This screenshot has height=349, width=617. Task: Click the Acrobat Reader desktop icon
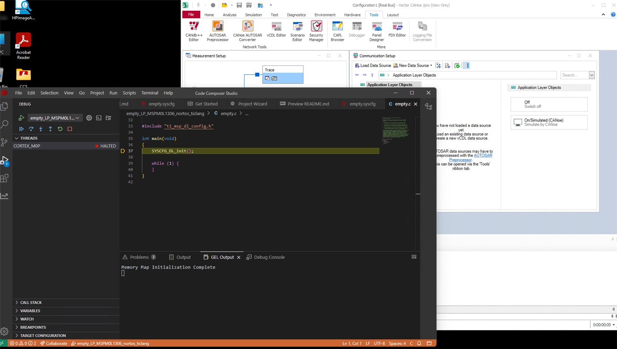tap(23, 46)
